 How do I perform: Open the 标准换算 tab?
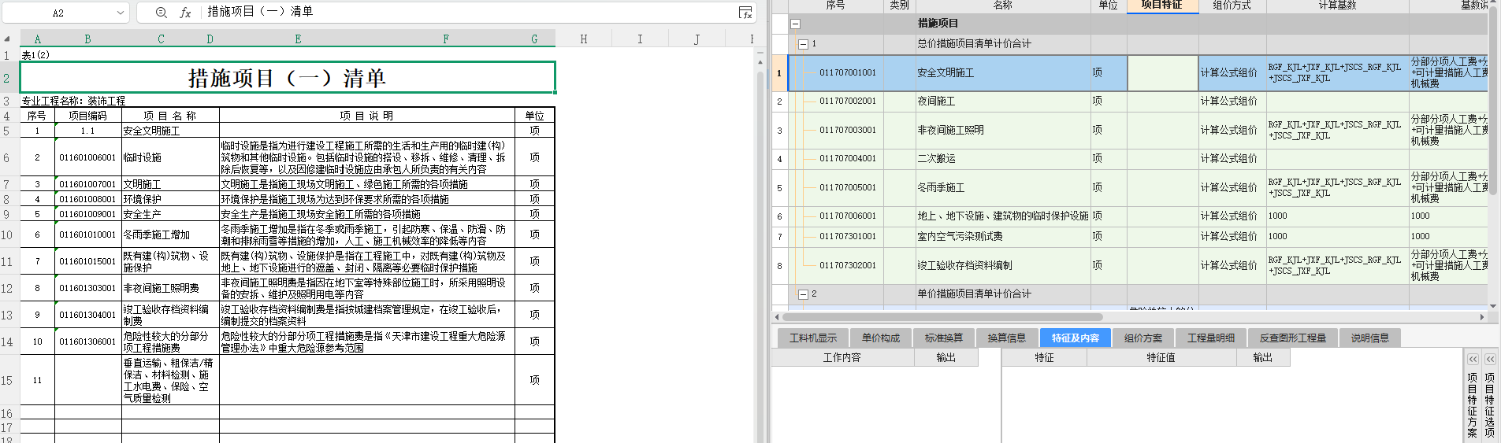(x=943, y=338)
